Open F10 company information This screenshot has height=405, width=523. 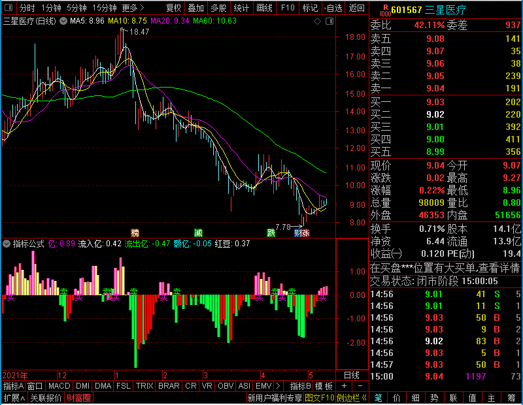(x=288, y=8)
